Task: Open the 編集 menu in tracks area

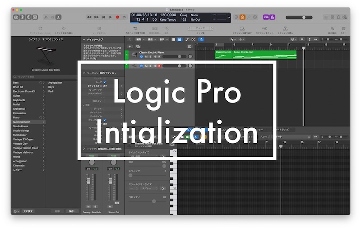Action: pyautogui.click(x=140, y=39)
